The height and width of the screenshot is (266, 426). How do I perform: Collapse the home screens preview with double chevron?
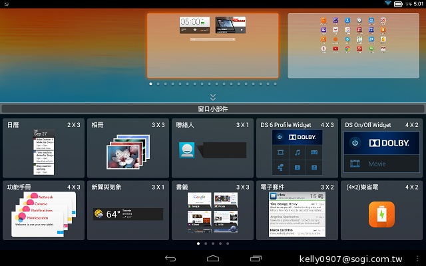click(213, 97)
